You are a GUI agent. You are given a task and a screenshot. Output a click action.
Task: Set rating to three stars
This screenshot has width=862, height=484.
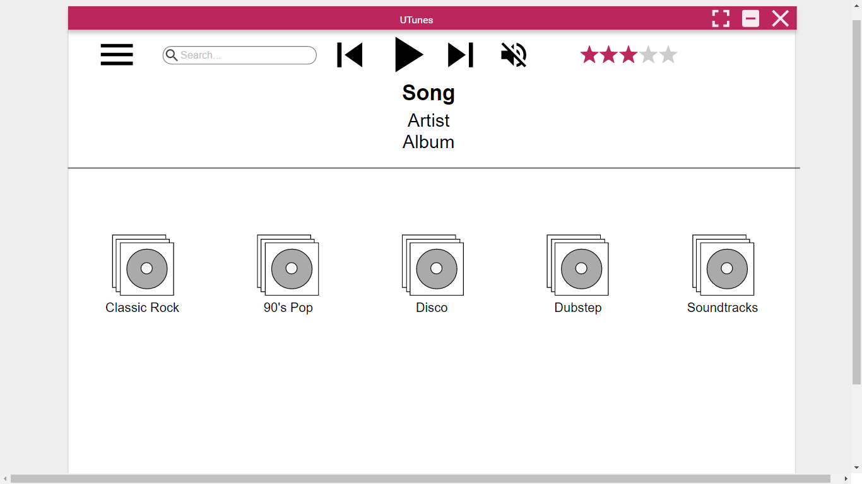click(x=629, y=55)
